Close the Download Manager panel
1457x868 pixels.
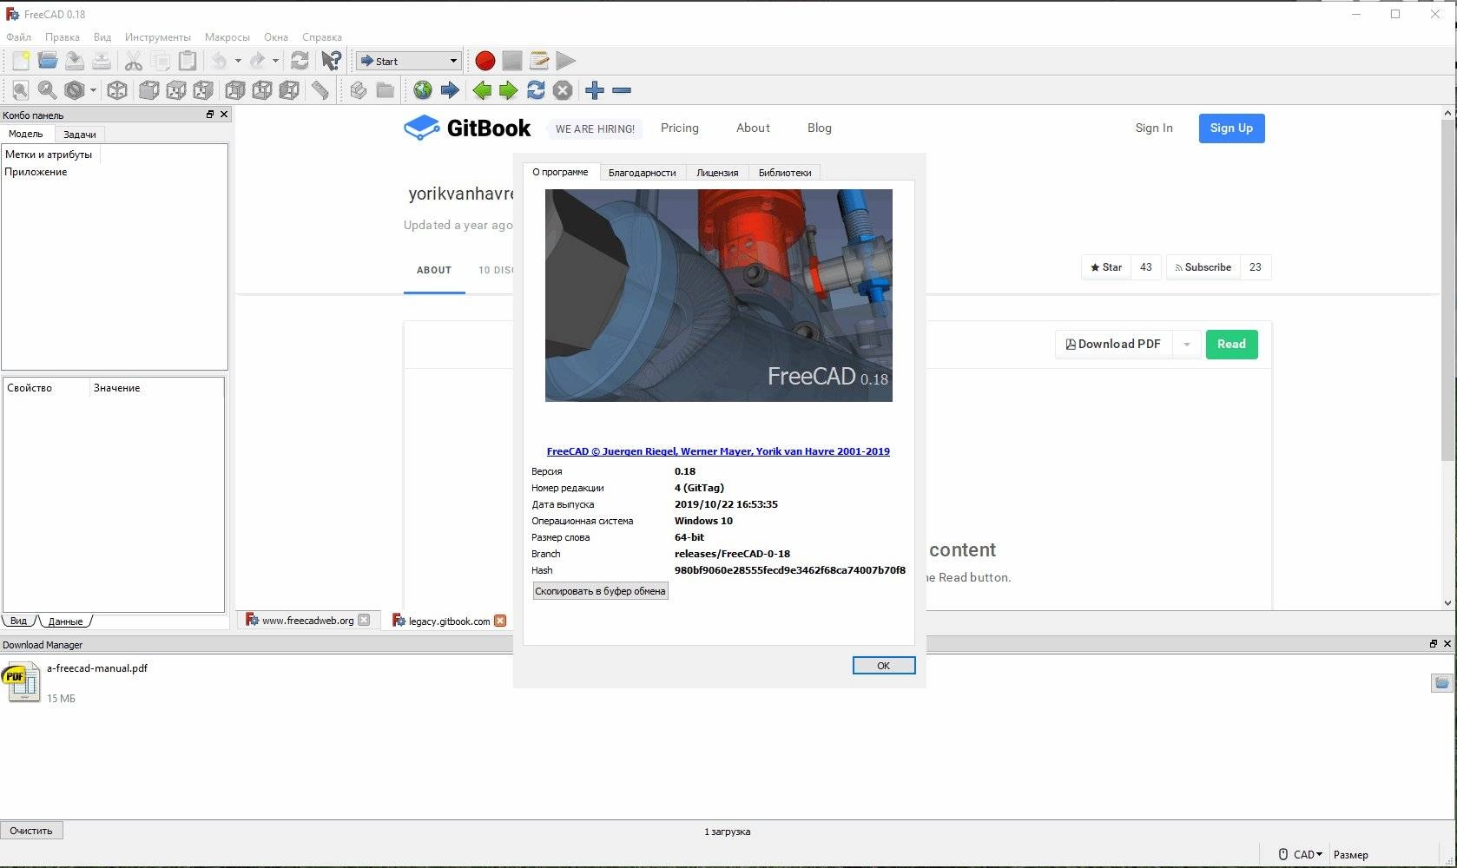(1447, 644)
